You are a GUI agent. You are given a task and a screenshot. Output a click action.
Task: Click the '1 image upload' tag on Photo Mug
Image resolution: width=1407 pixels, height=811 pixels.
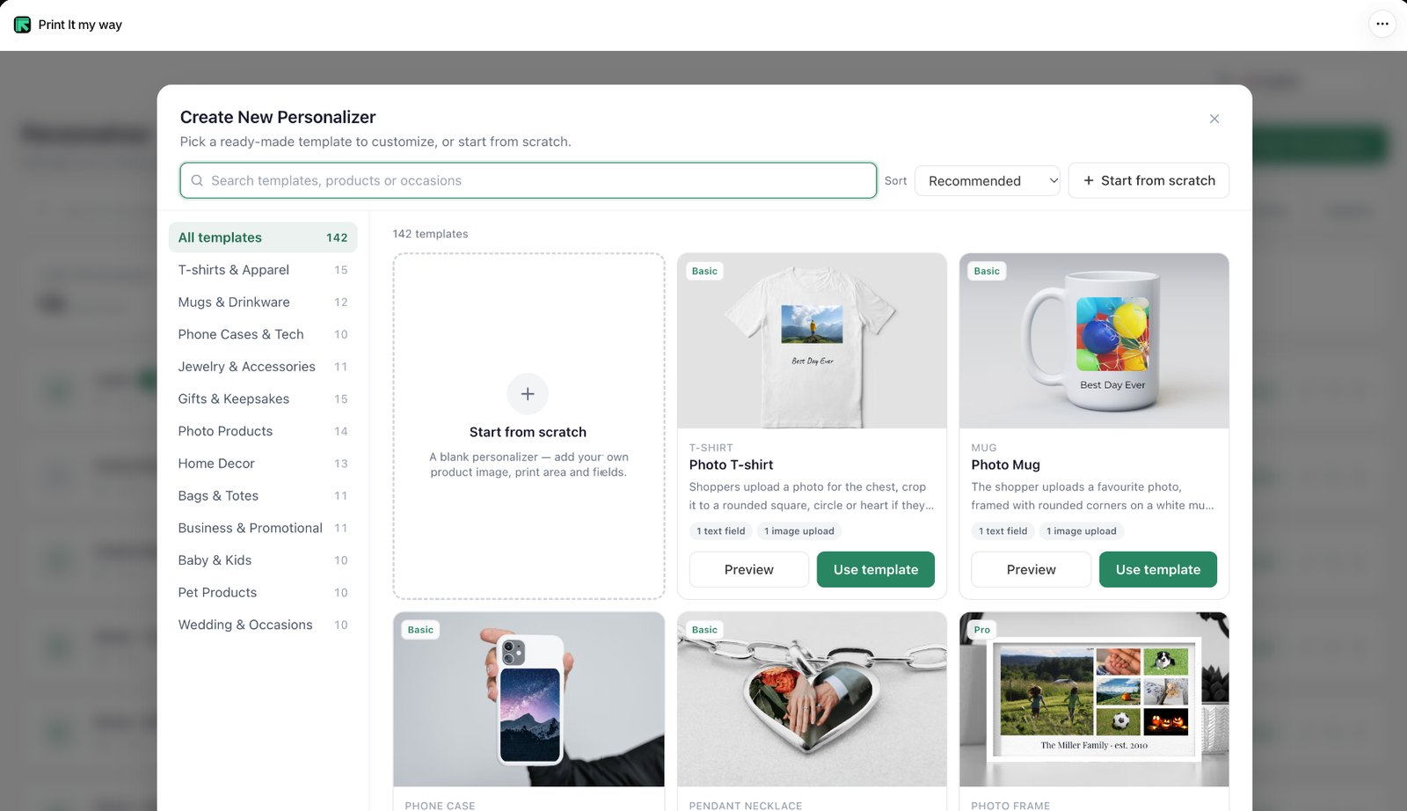[1082, 531]
